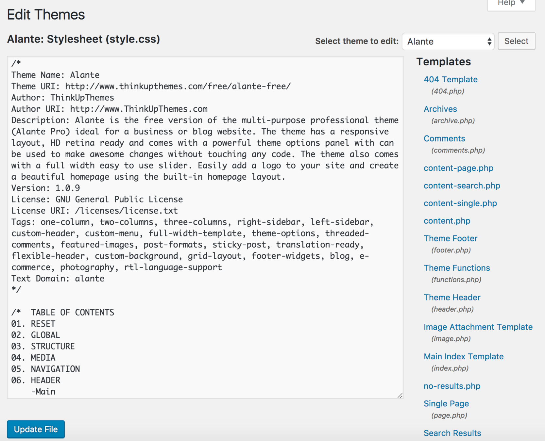Click the '01. RESET' line in editor
The image size is (545, 441).
33,324
